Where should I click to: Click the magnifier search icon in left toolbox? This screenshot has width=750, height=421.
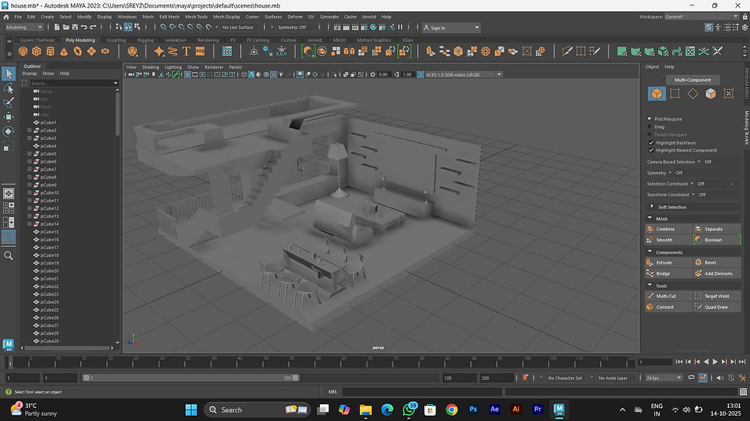(x=8, y=256)
